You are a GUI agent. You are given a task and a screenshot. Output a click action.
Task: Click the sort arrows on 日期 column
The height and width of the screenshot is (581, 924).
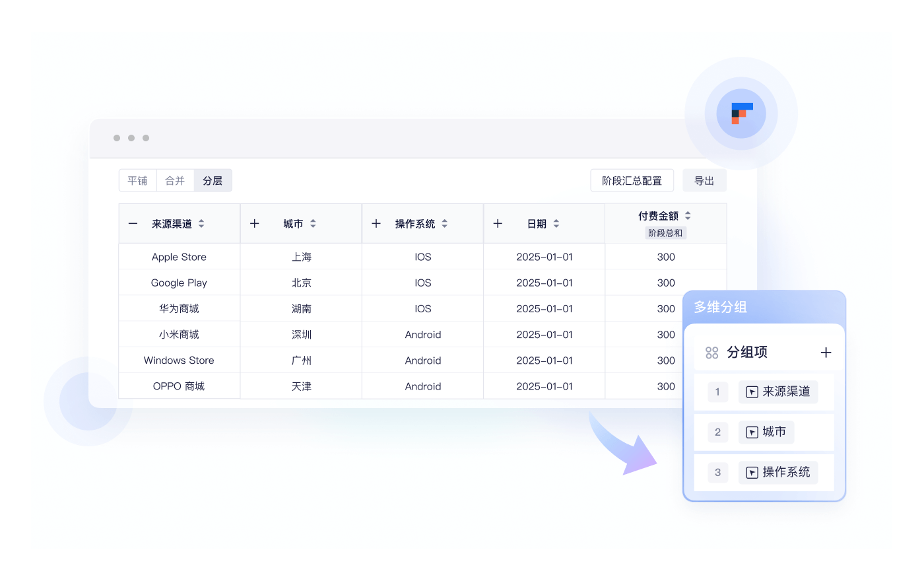tap(556, 224)
